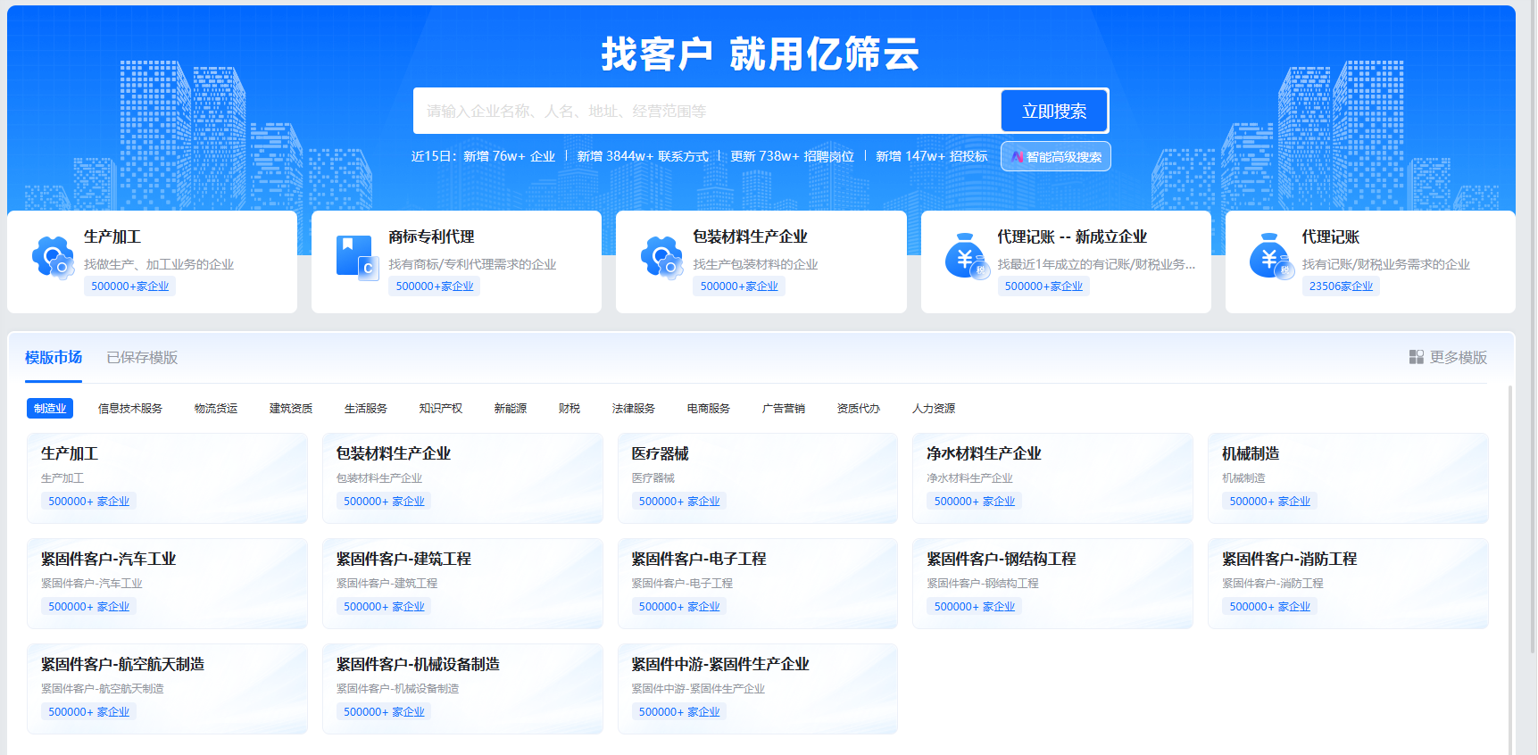Click 500000+ 家企业 badge on 紧固件客户-消防工程 card
Viewport: 1538px width, 755px height.
coord(1269,607)
